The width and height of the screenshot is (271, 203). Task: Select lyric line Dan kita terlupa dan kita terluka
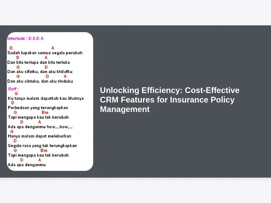[39, 62]
